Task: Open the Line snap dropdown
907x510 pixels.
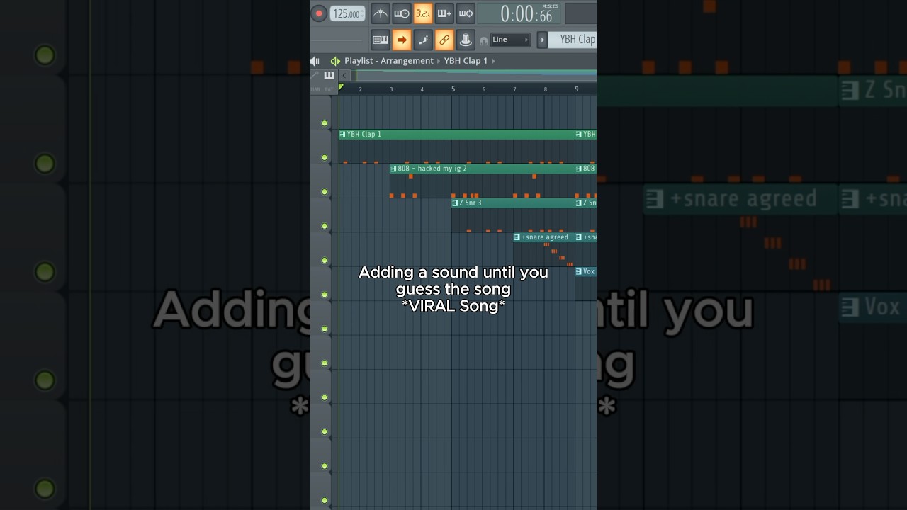Action: 510,40
